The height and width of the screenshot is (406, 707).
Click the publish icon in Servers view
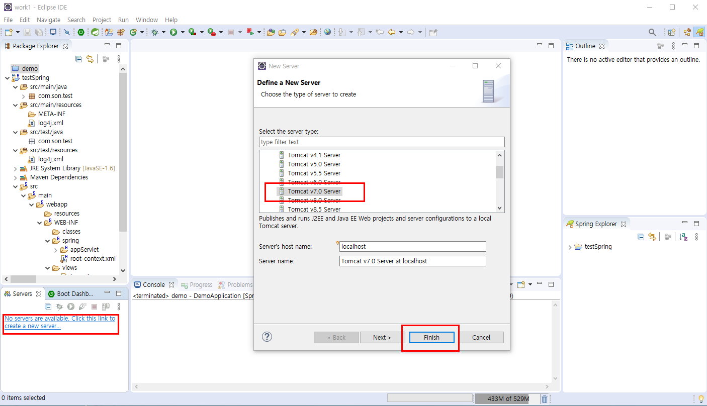(x=106, y=307)
